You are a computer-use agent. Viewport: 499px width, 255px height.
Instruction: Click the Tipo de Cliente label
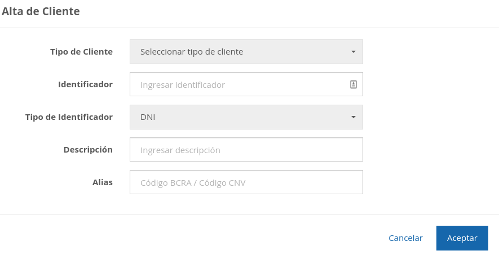click(81, 52)
